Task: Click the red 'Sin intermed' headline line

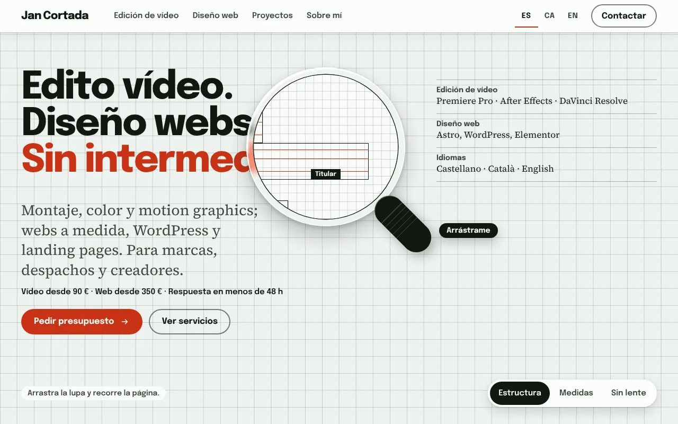Action: [136, 158]
